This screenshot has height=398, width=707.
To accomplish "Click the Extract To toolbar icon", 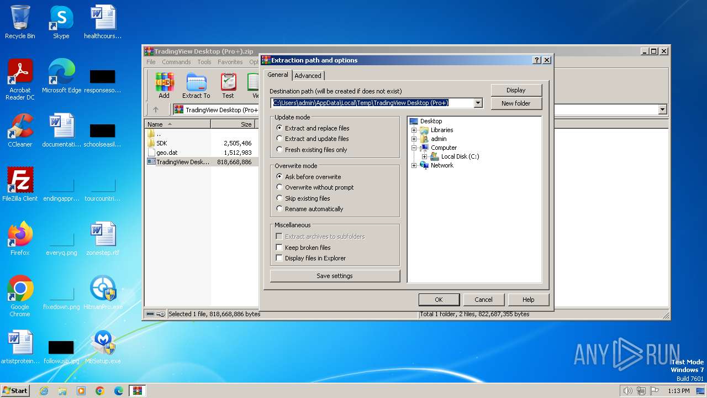I will click(x=196, y=86).
